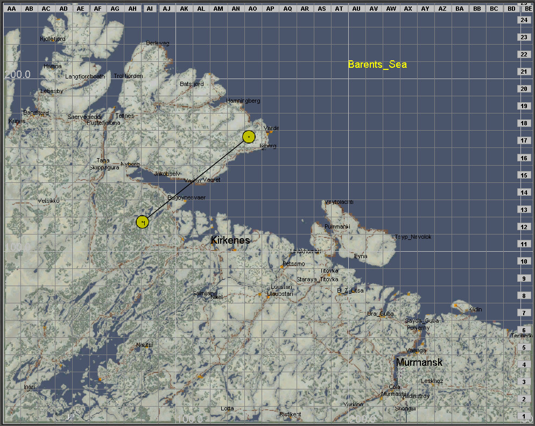Click the Trollfjorden label

pyautogui.click(x=128, y=76)
